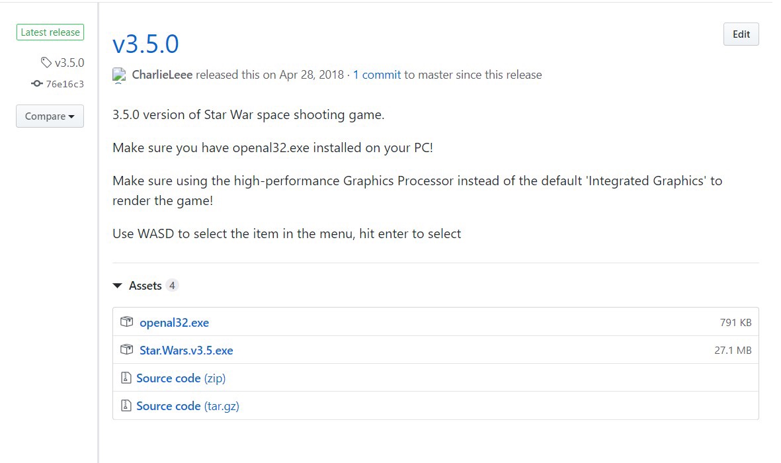Download Source code (tar.gz)
This screenshot has width=781, height=463.
187,406
